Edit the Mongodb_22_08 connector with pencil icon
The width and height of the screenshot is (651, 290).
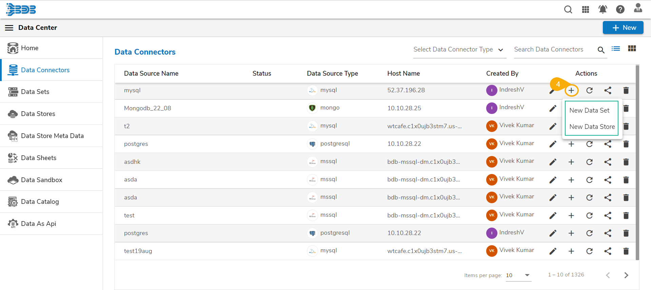click(553, 109)
